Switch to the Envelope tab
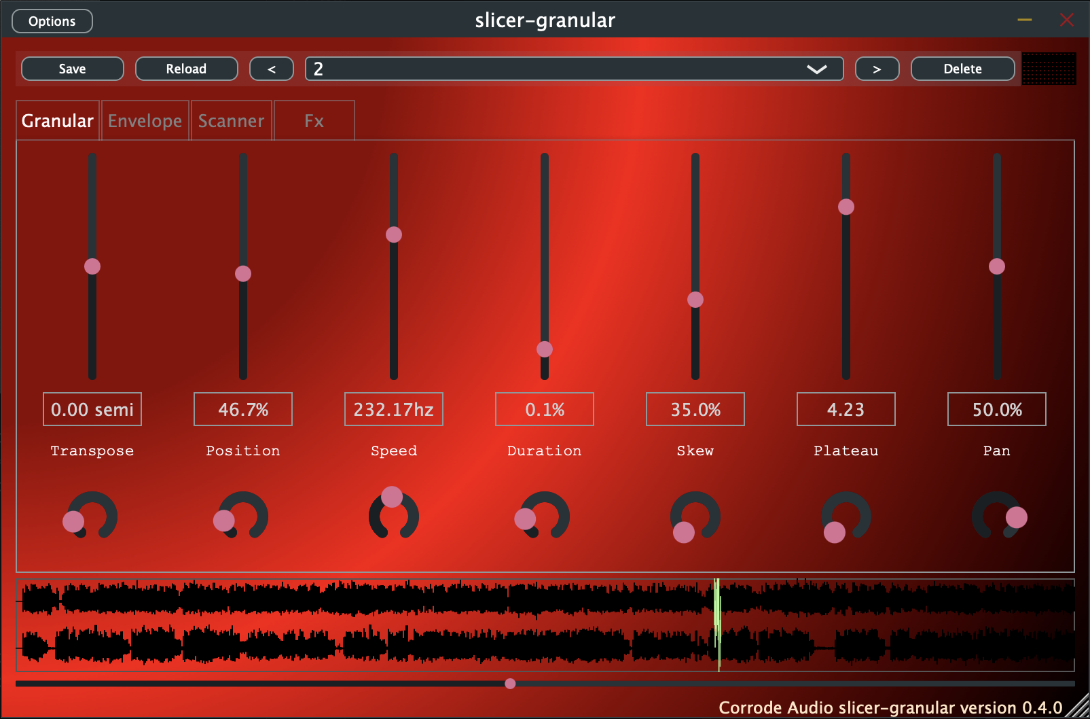Viewport: 1090px width, 719px height. 145,120
